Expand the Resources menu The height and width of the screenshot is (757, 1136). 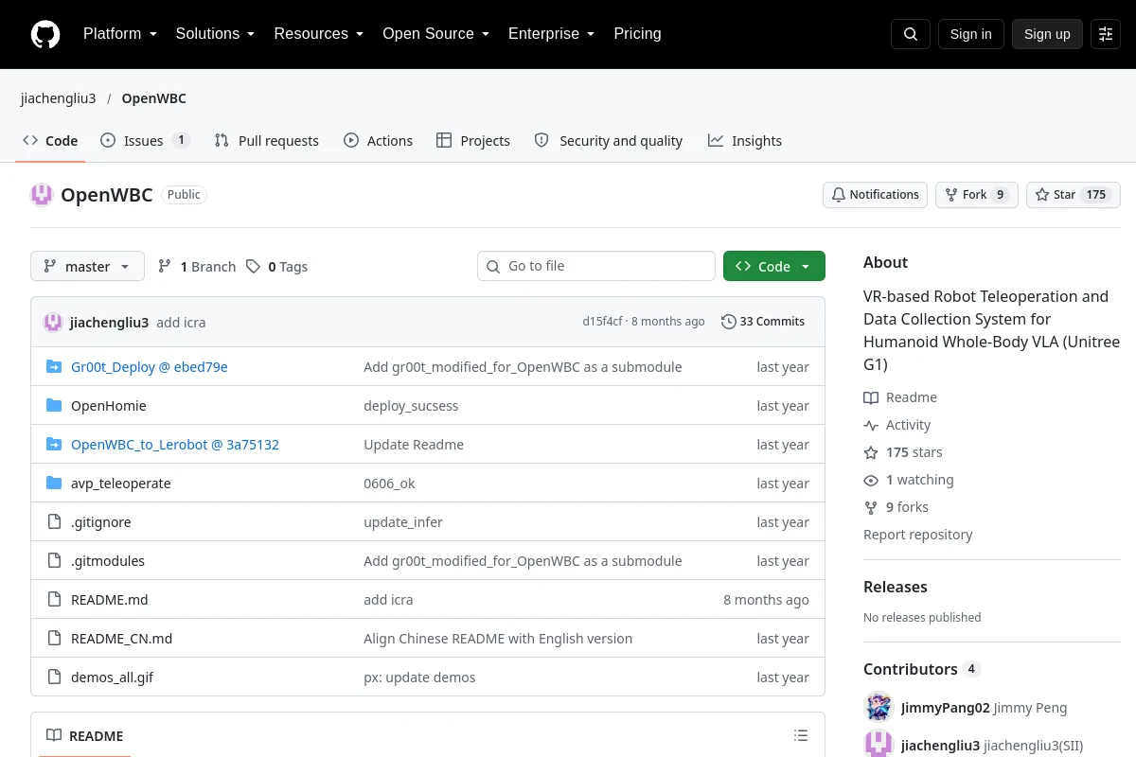tap(319, 34)
